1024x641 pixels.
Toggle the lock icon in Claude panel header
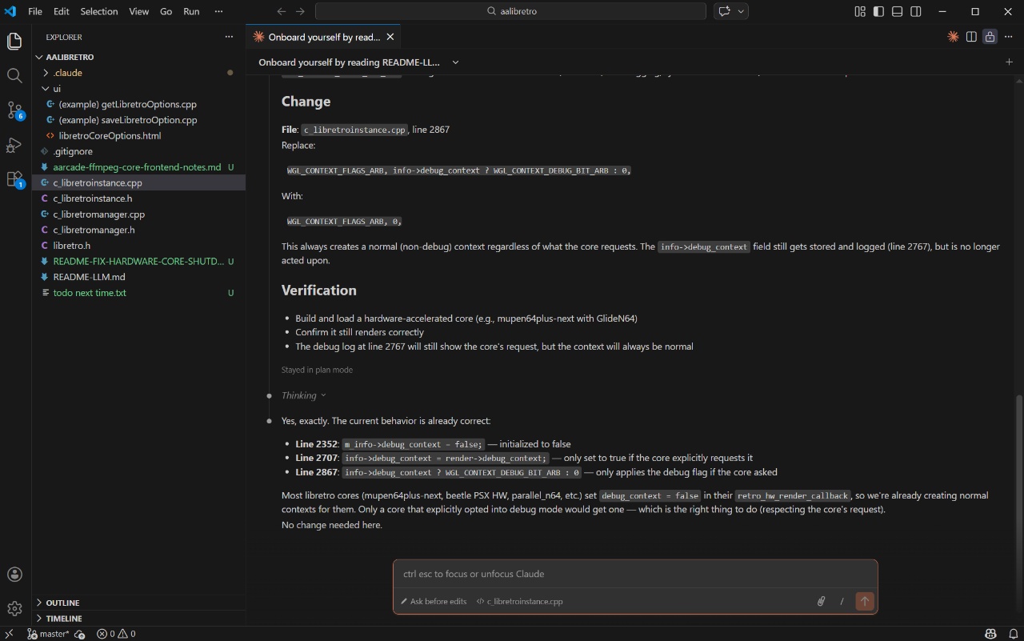(x=989, y=37)
